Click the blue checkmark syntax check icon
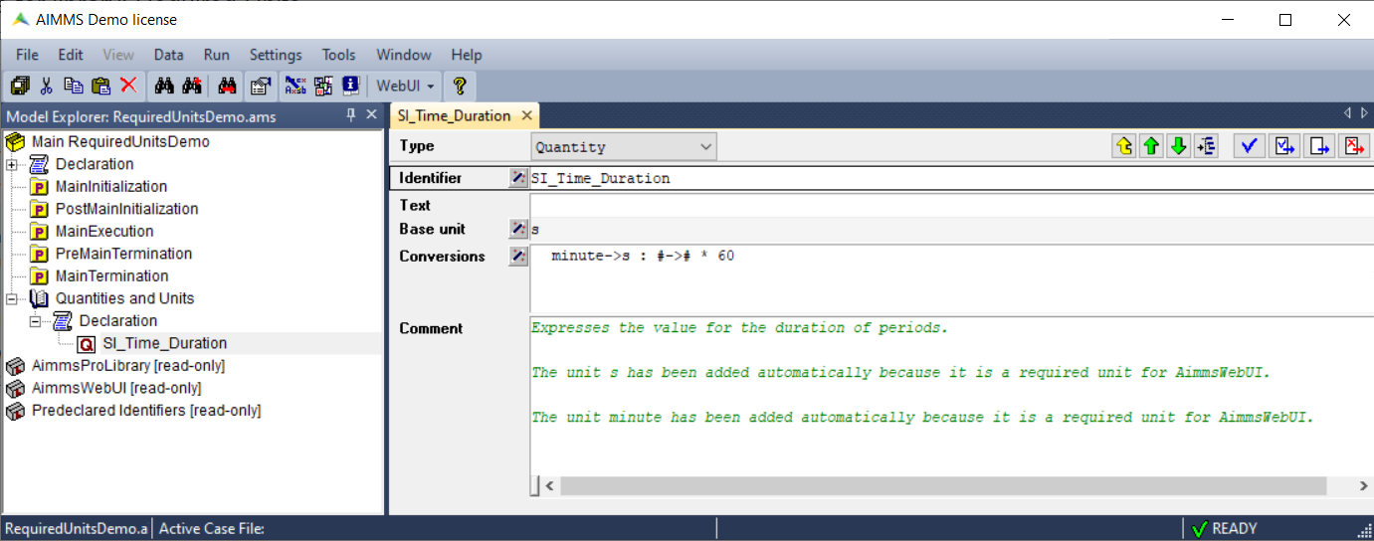This screenshot has height=541, width=1374. (x=1250, y=147)
